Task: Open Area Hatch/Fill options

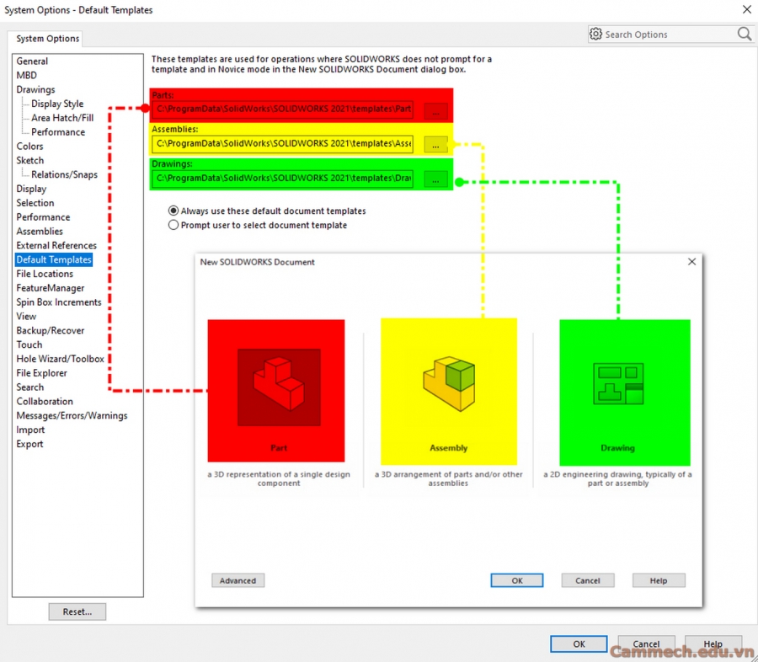Action: coord(62,118)
